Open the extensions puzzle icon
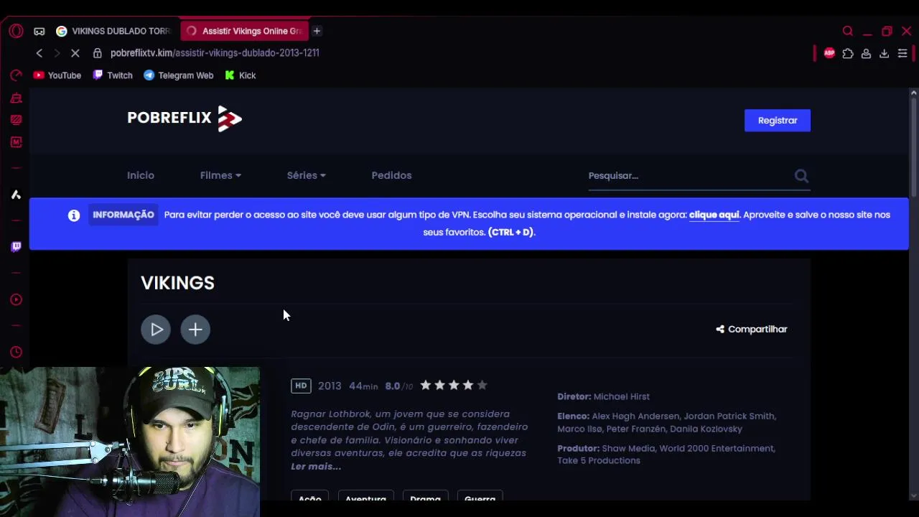 pos(848,53)
